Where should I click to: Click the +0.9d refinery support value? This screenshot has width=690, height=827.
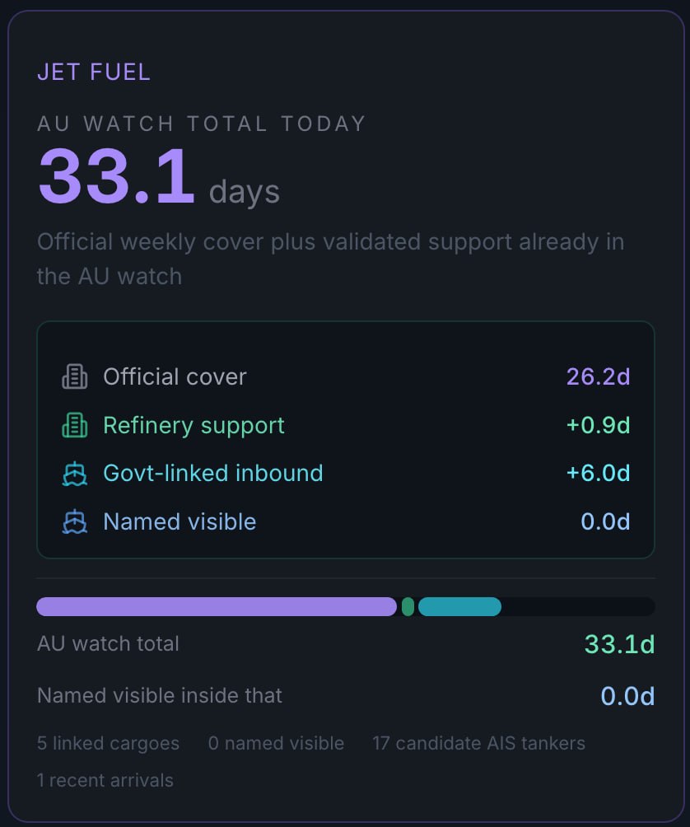pos(599,425)
